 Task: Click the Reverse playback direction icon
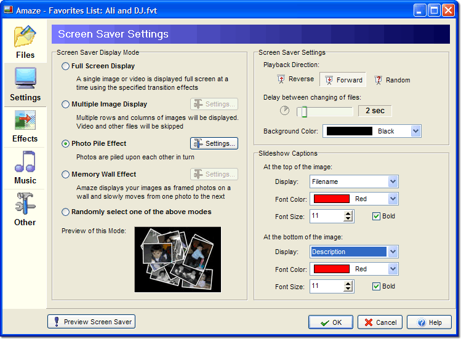(x=281, y=79)
